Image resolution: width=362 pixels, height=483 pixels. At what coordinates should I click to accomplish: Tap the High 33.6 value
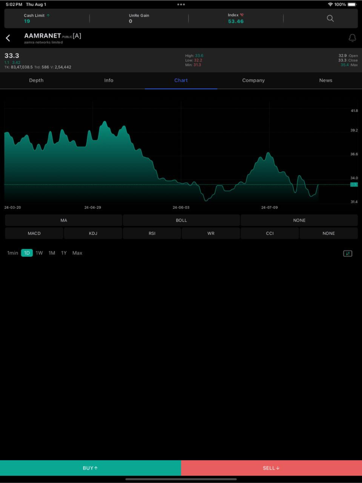click(x=199, y=56)
